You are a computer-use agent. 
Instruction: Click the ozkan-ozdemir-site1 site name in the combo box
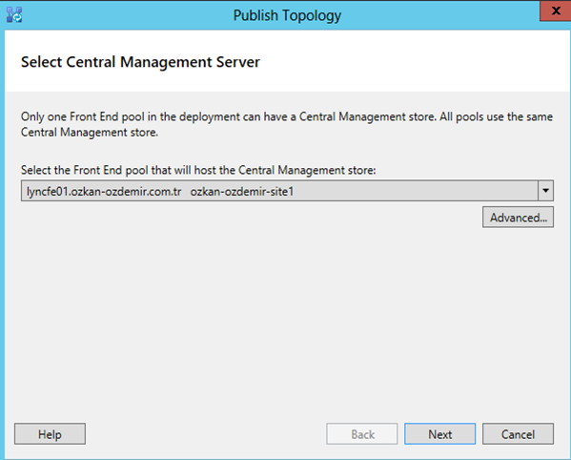tap(242, 192)
